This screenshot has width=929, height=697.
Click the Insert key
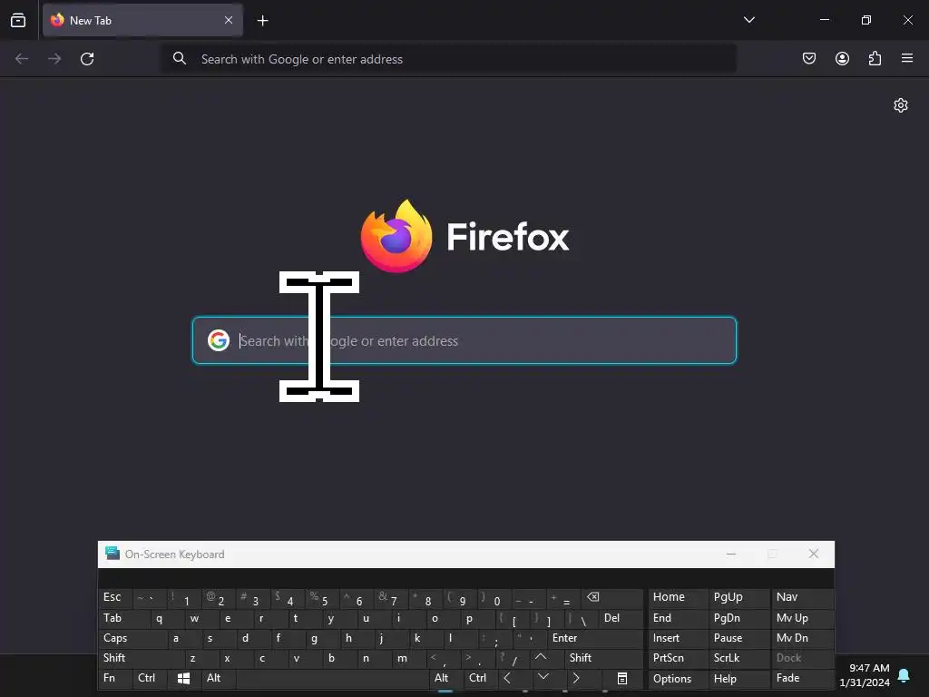click(678, 638)
